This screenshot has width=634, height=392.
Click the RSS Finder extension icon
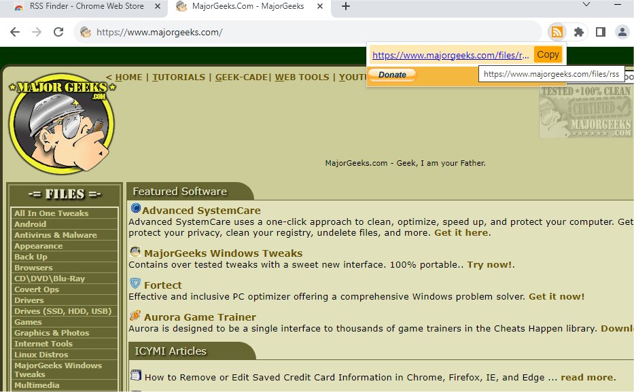(x=557, y=32)
